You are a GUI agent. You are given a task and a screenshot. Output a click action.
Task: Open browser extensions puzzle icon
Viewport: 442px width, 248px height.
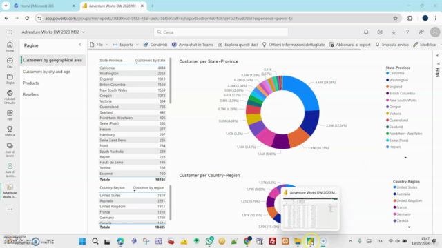410,19
